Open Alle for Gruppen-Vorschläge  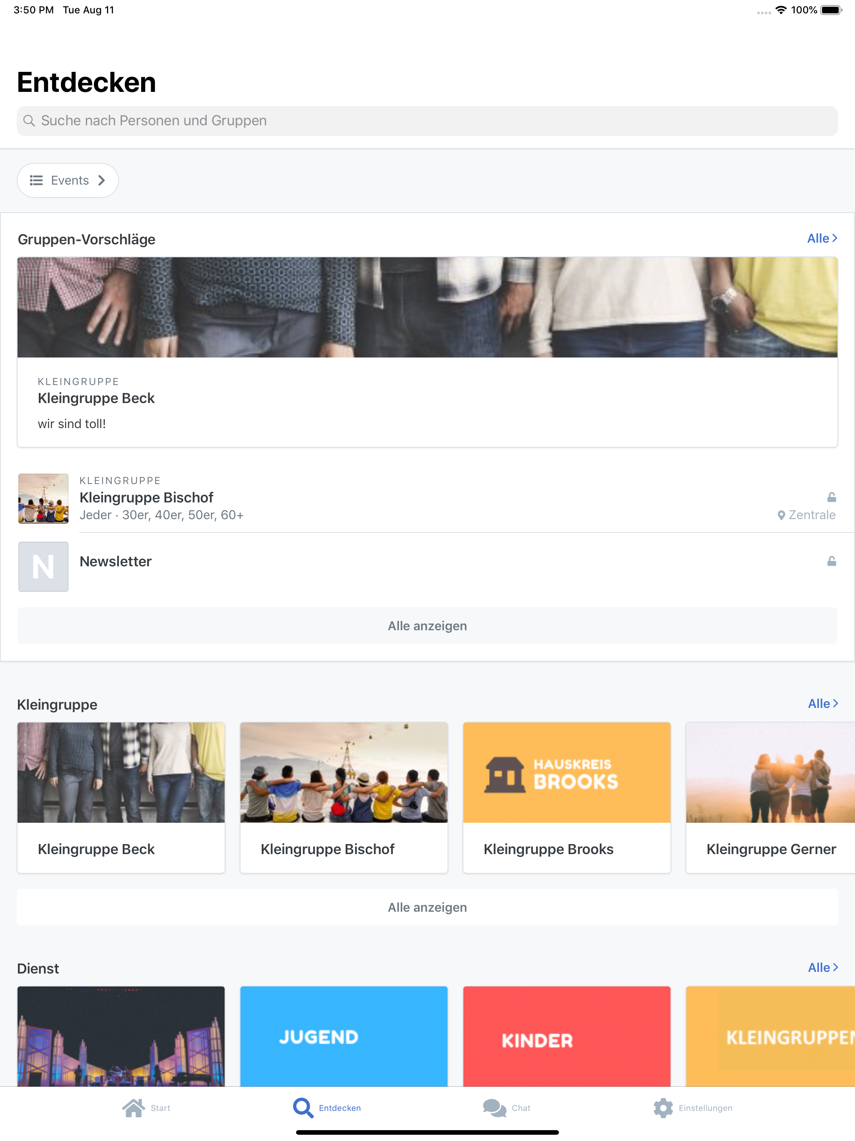(822, 238)
